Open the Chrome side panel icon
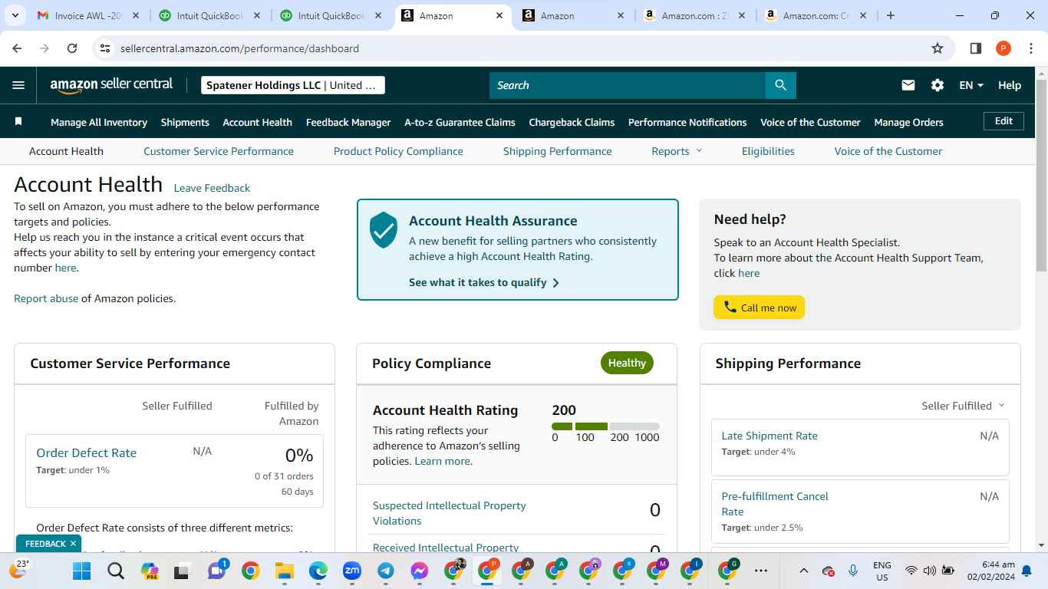 click(x=976, y=48)
